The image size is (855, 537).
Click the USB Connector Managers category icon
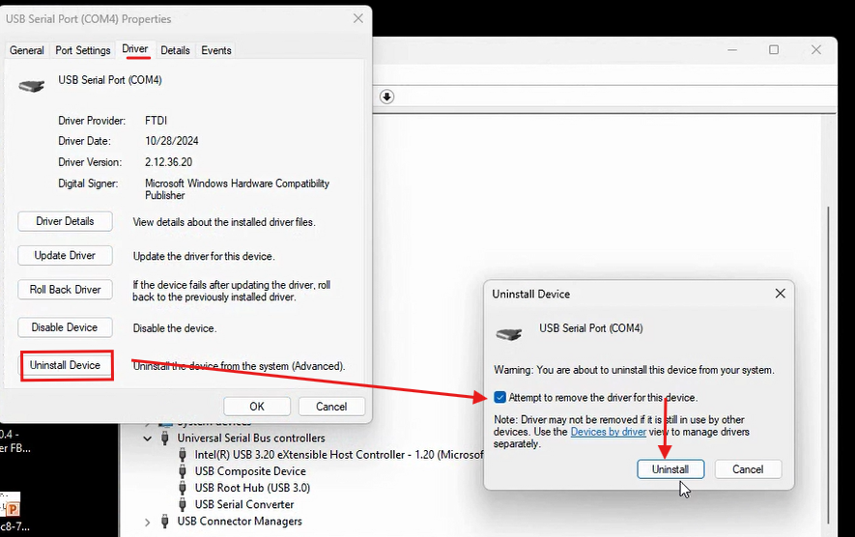166,522
